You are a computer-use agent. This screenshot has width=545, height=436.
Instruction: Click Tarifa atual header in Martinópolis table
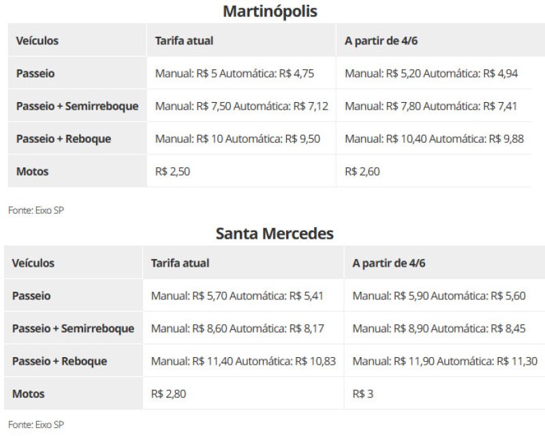click(184, 41)
